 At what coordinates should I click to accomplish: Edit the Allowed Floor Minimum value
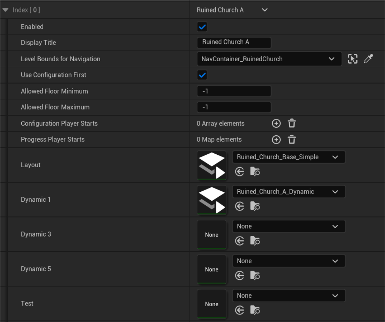tap(234, 91)
